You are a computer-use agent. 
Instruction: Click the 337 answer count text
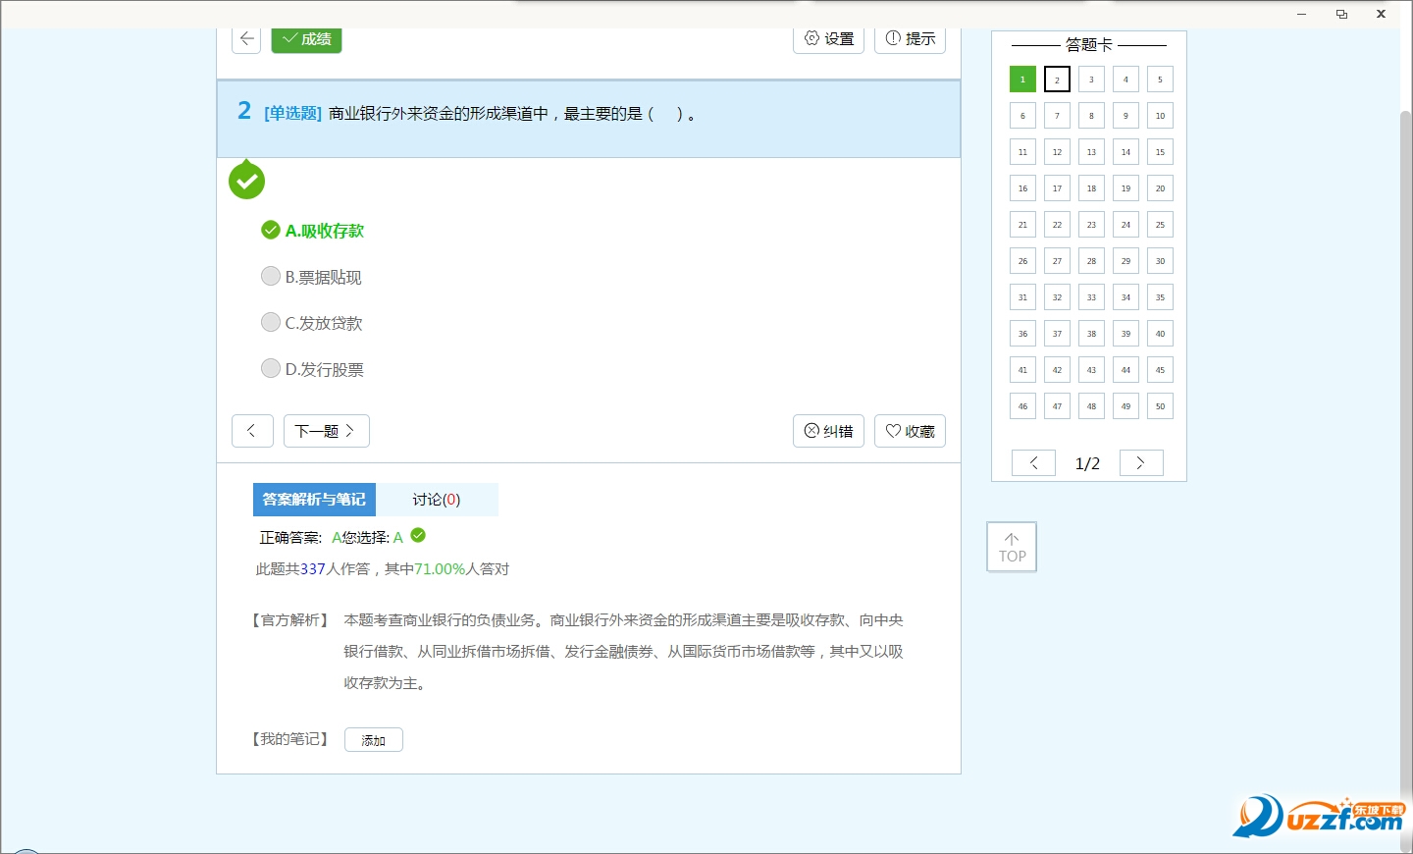coord(312,569)
